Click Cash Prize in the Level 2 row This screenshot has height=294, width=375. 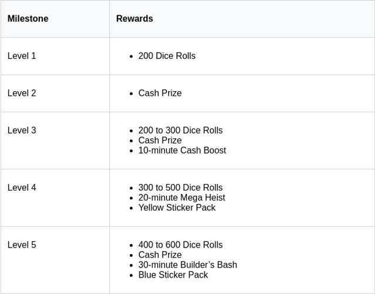[x=160, y=93]
